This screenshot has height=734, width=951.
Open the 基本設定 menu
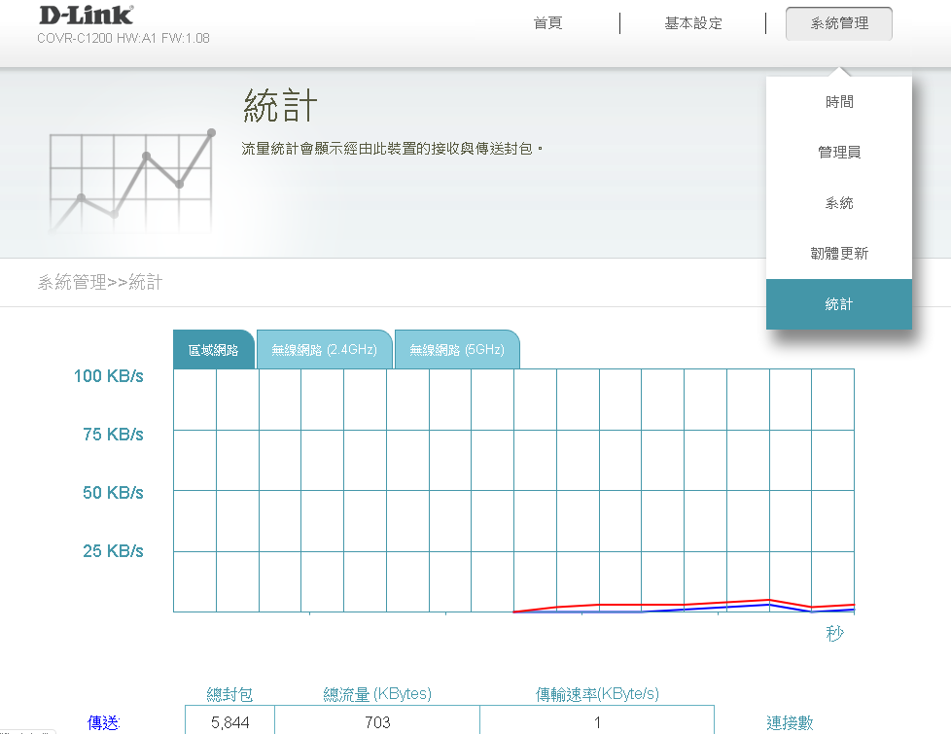pos(693,23)
